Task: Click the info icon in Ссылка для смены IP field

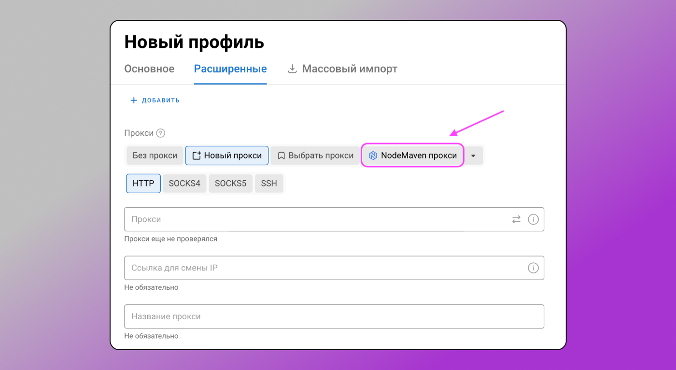Action: (533, 268)
